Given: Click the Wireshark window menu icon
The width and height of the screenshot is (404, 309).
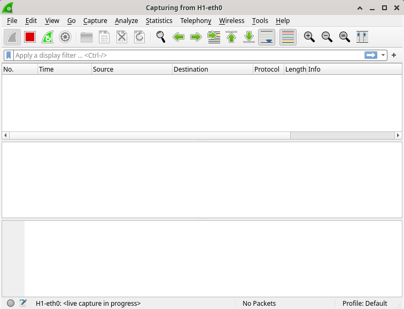Looking at the screenshot, I should pyautogui.click(x=7, y=7).
